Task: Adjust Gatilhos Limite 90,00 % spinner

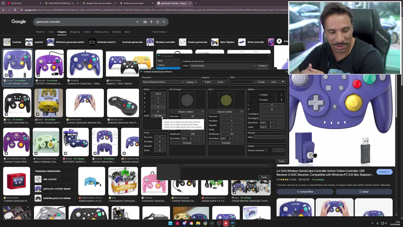Action: pos(265,127)
